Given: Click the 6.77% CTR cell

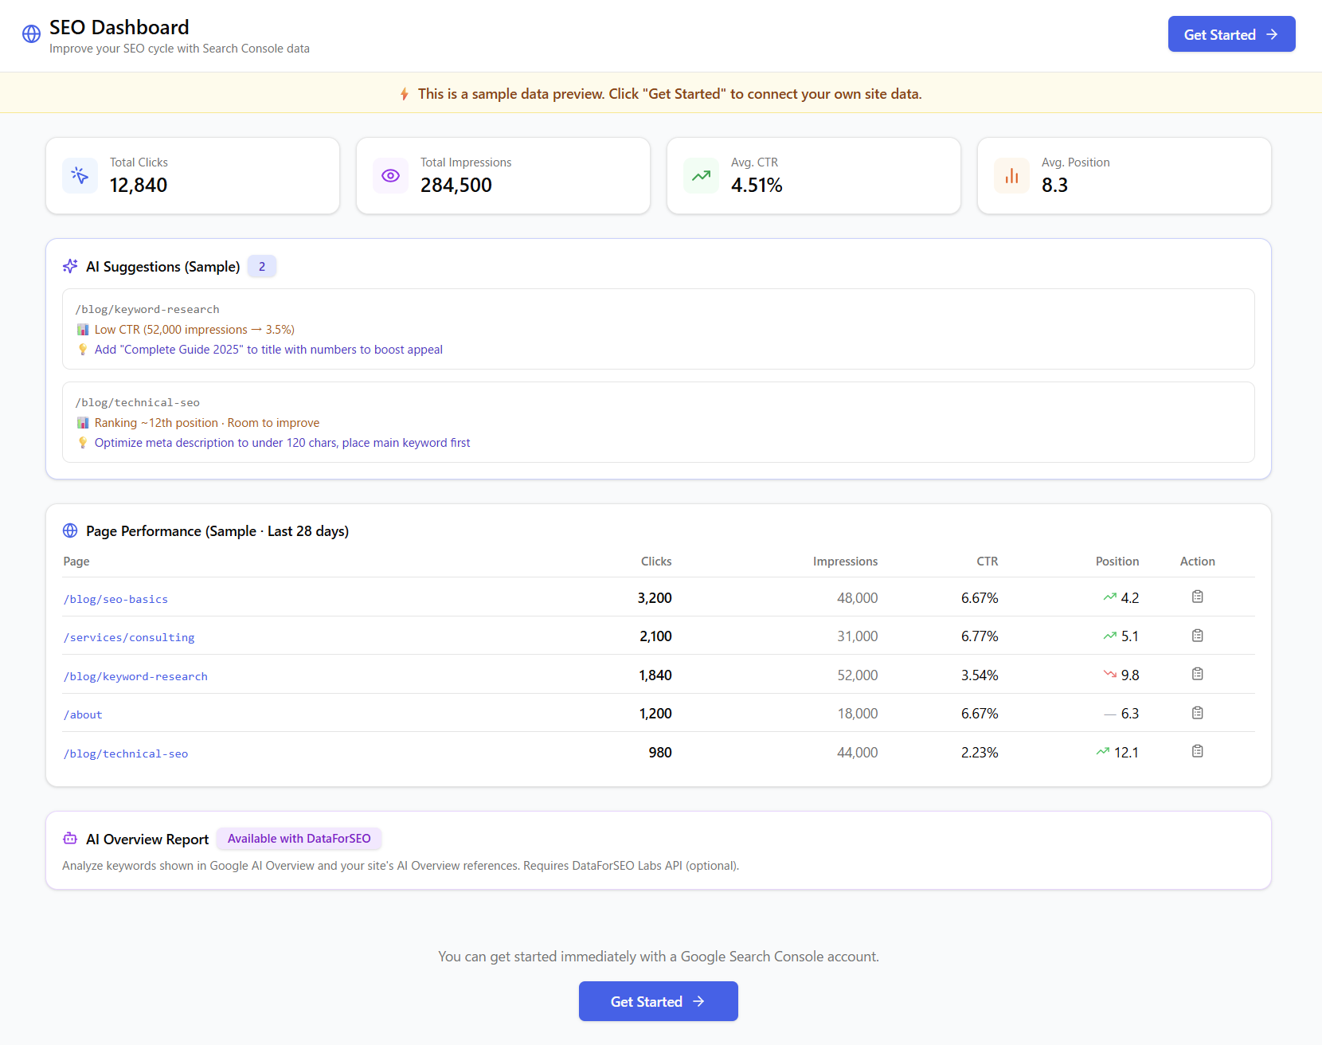Looking at the screenshot, I should click(980, 636).
